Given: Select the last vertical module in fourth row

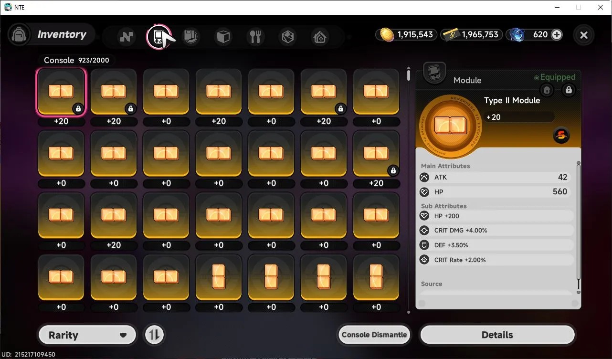Looking at the screenshot, I should tap(376, 278).
